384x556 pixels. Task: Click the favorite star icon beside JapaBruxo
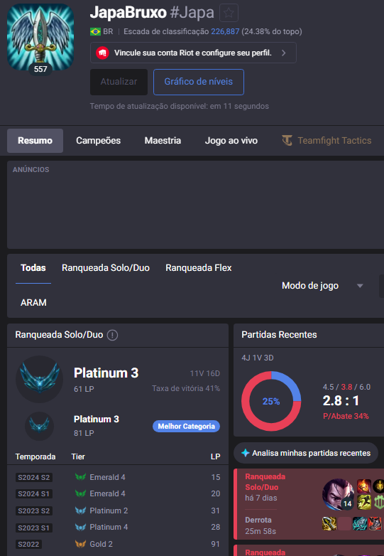(229, 13)
